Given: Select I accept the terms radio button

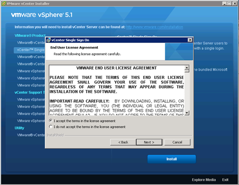Looking at the screenshot, I should [x=51, y=121].
